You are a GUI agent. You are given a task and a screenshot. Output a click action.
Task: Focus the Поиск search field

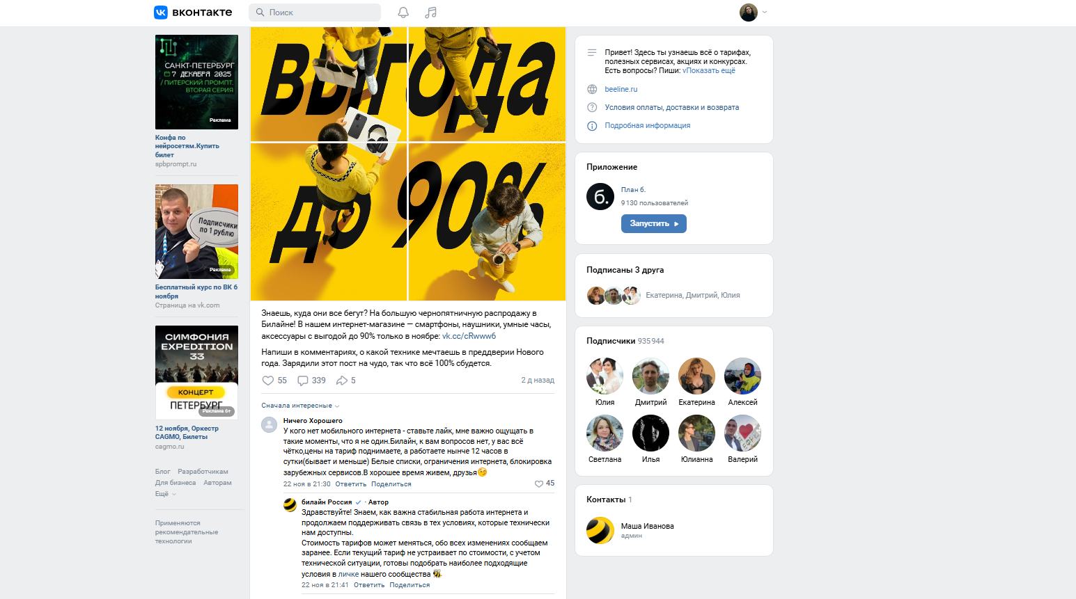point(315,13)
